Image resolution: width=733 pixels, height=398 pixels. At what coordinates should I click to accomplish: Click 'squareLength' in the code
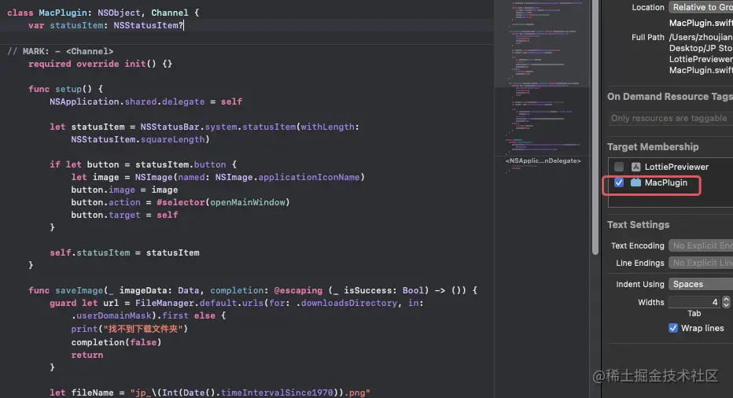(x=173, y=139)
